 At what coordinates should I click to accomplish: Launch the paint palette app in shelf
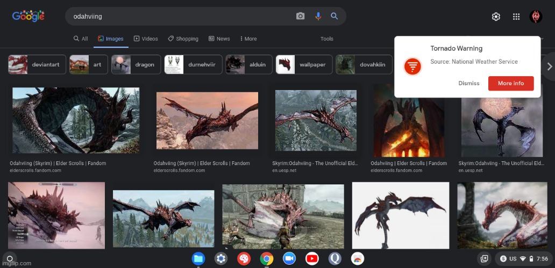click(x=244, y=259)
